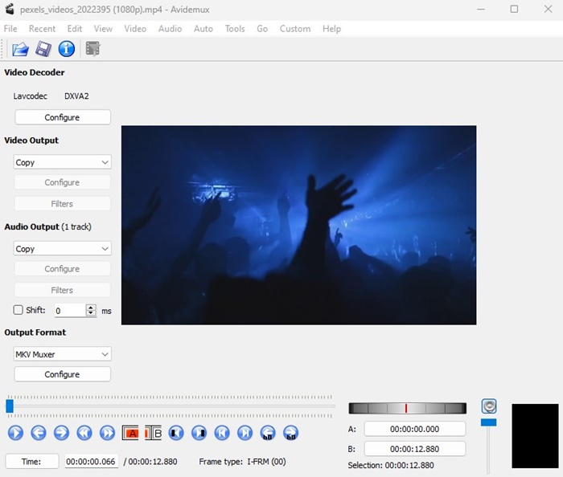Open Video Output codec dropdown set to Copy
Viewport: 563px width, 477px height.
63,162
